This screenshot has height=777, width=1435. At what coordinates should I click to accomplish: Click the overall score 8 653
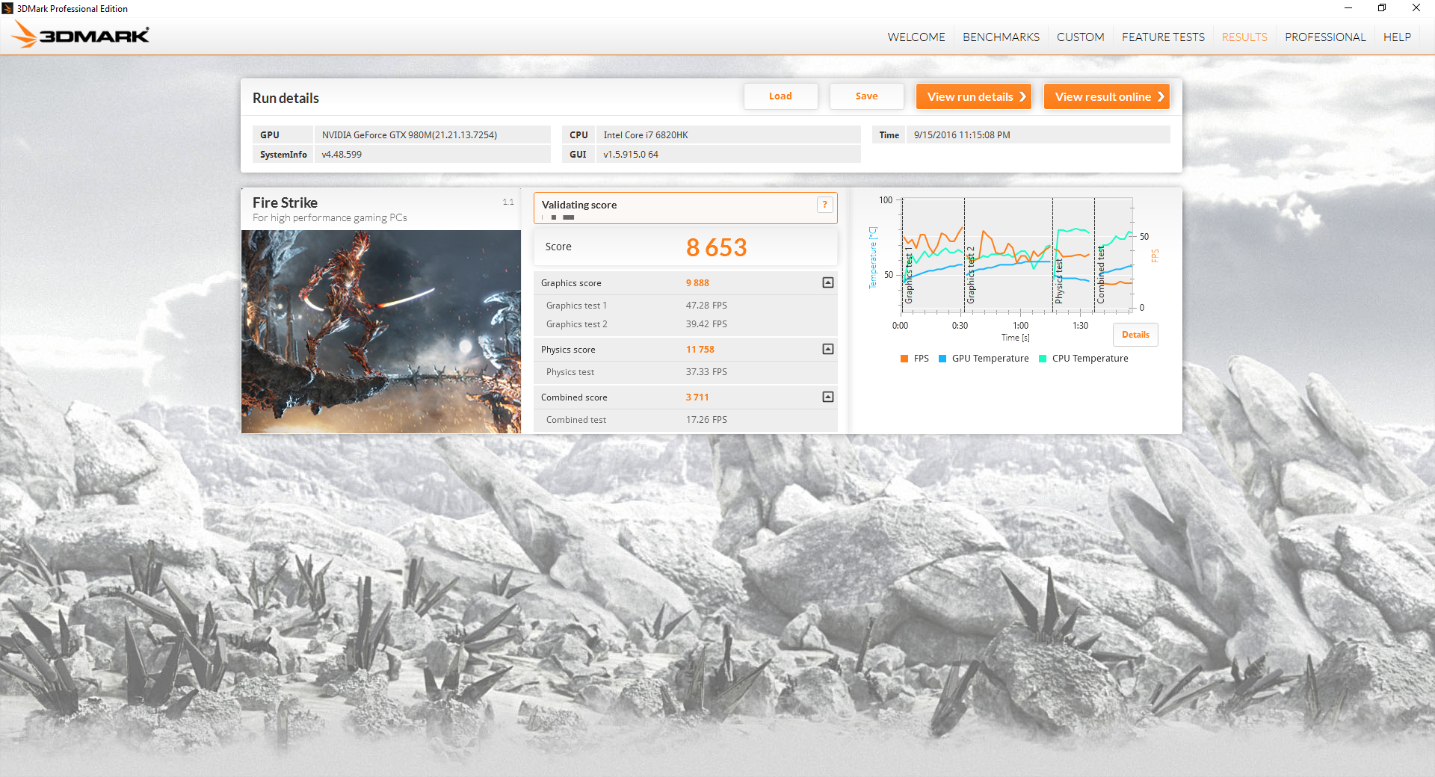(x=717, y=247)
